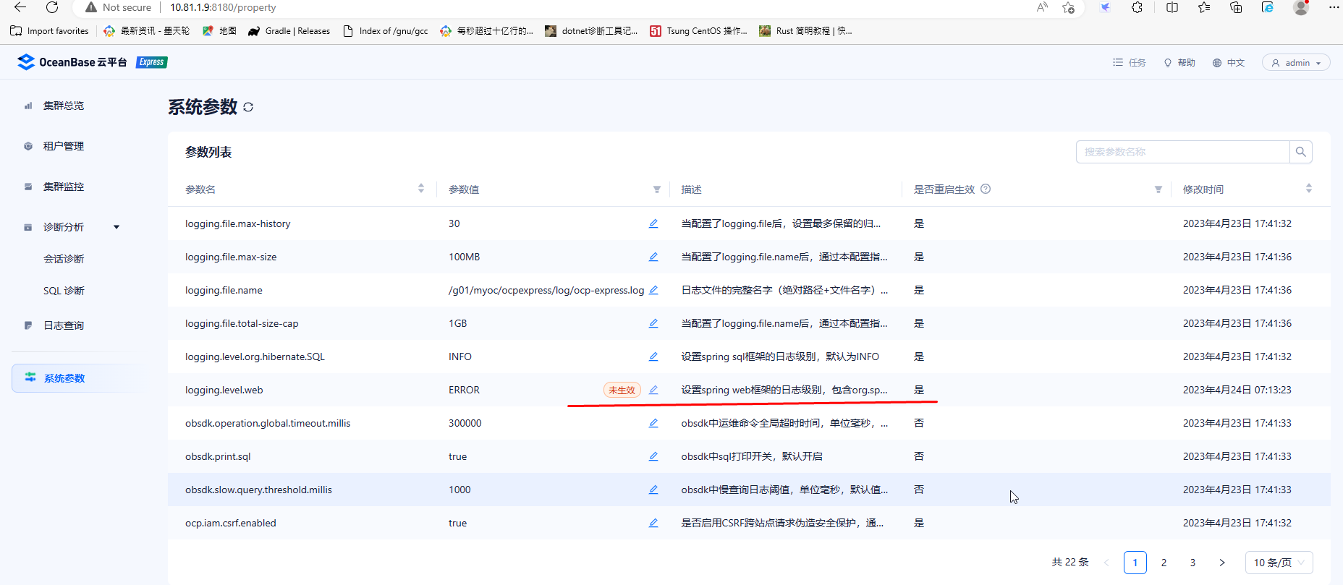Screen dimensions: 1343x585
Task: Edit the logging.file.name value
Action: (x=653, y=290)
